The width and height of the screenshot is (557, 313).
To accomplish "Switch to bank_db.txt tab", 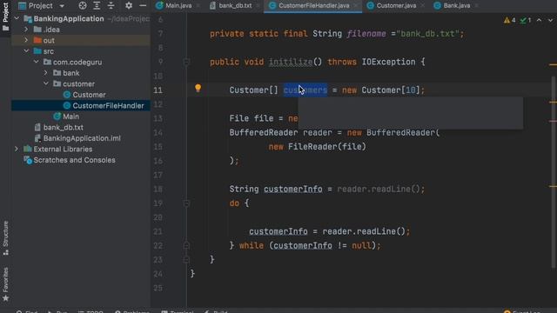I will click(235, 6).
